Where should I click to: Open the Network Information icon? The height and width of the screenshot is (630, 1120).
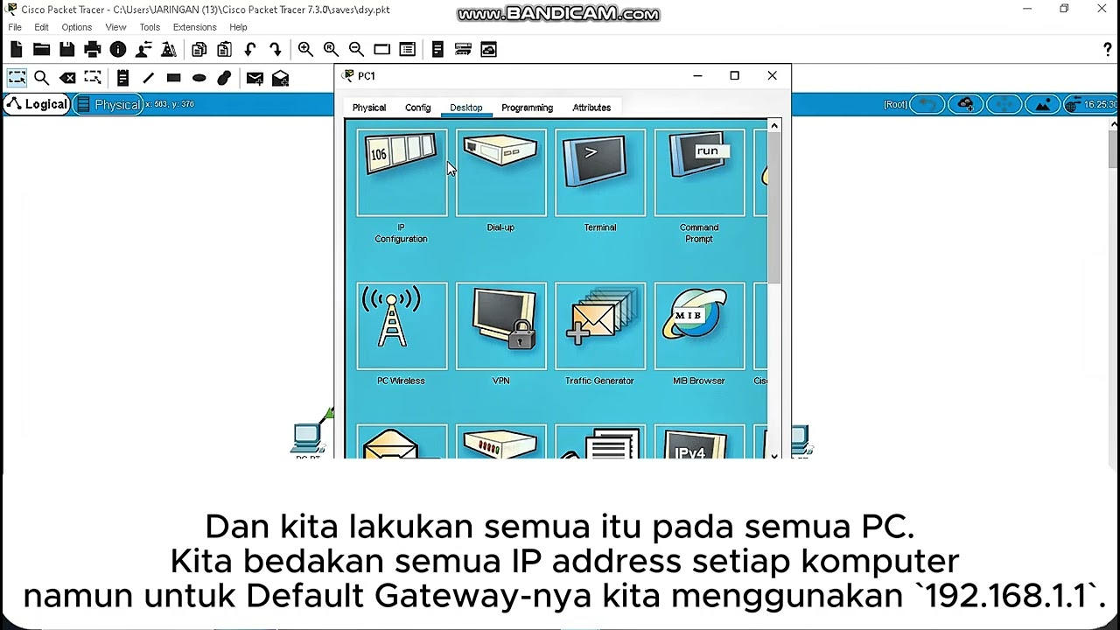pyautogui.click(x=118, y=50)
